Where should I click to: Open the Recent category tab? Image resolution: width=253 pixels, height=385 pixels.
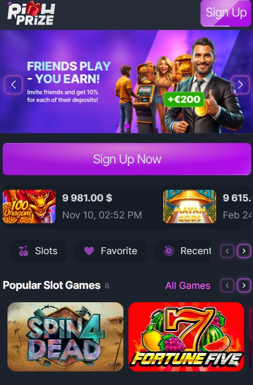coord(183,251)
